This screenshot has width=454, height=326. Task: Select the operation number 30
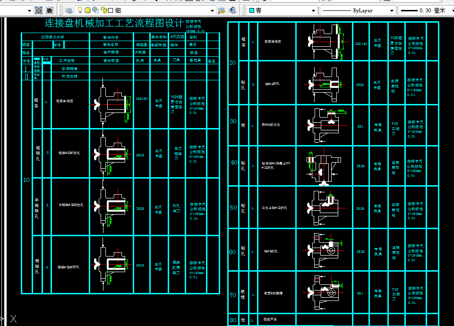coord(233,121)
